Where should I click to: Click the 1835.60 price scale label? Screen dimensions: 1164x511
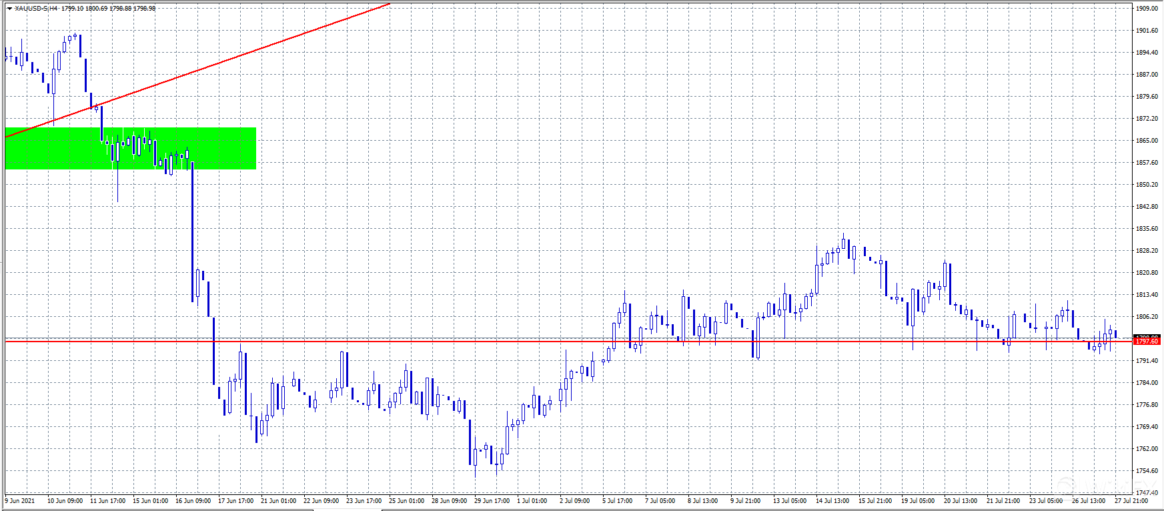coord(1147,229)
